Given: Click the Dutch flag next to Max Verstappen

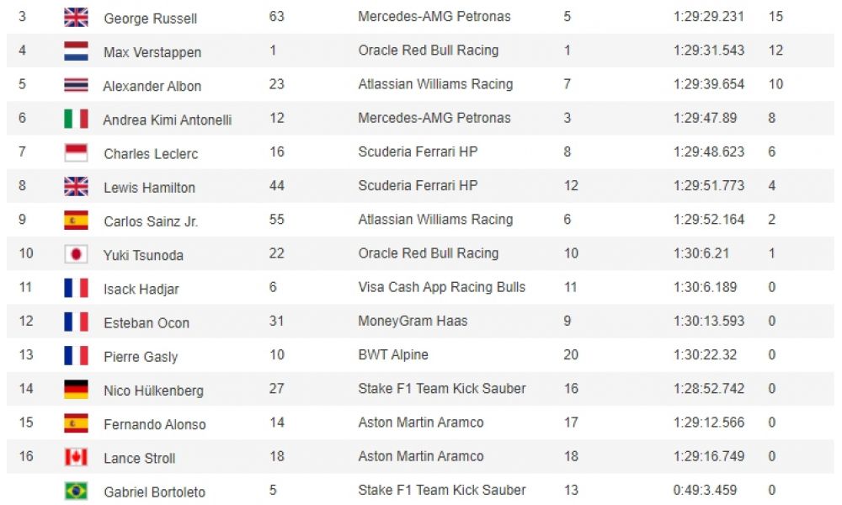Looking at the screenshot, I should (76, 51).
